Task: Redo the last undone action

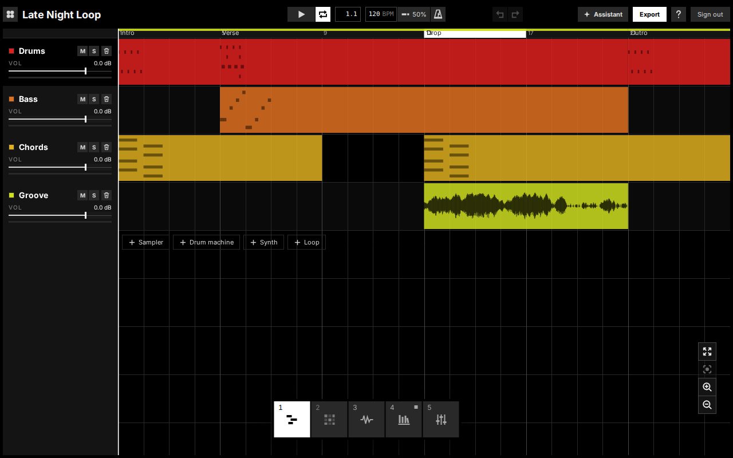Action: (x=515, y=14)
